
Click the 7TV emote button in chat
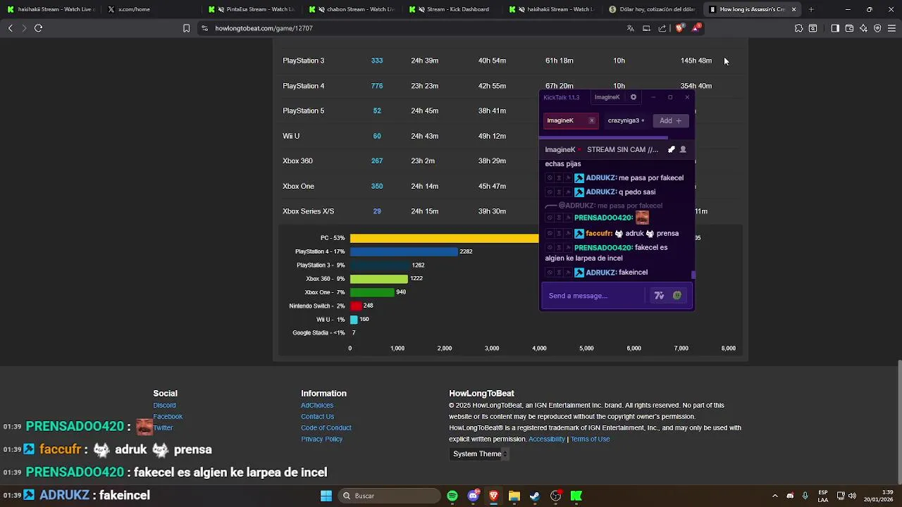659,296
